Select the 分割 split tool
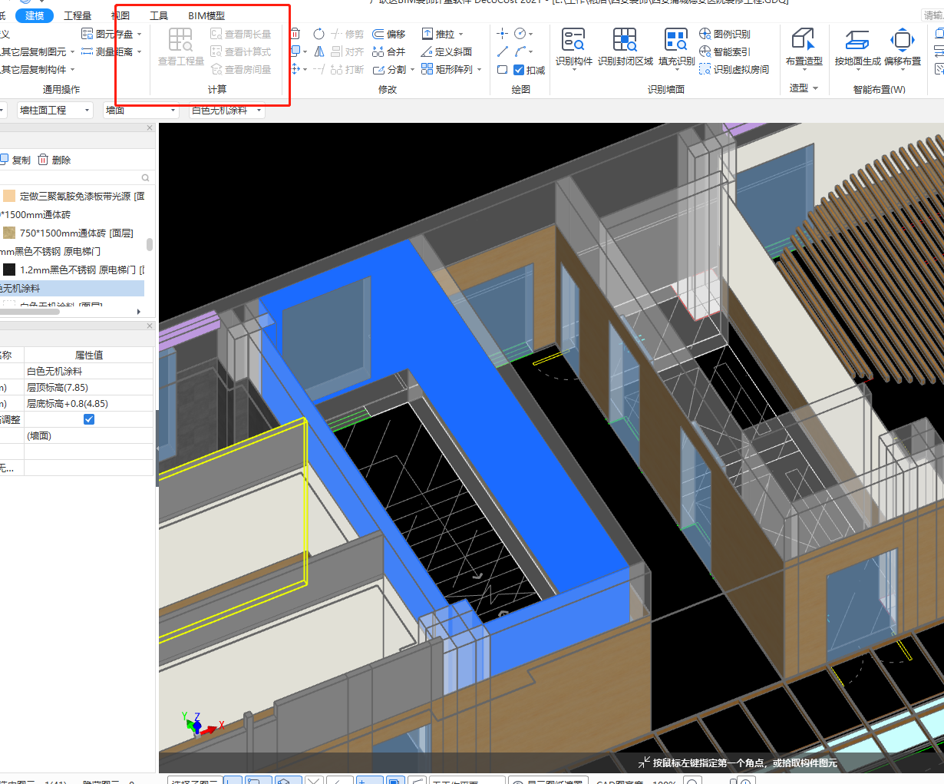Image resolution: width=944 pixels, height=784 pixels. point(389,69)
